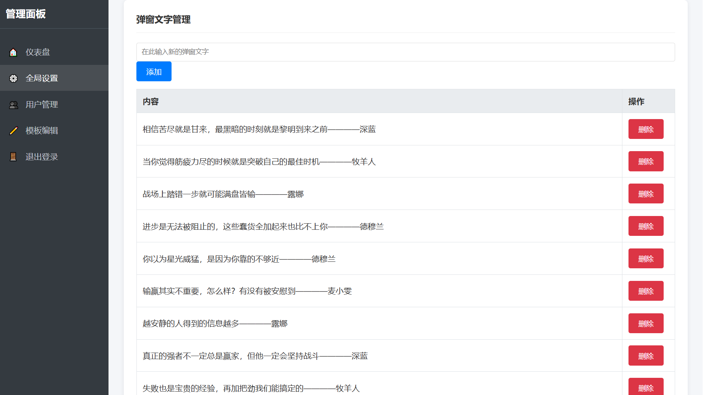Image resolution: width=703 pixels, height=395 pixels.
Task: Click the users icon beside 用户管理
Action: coord(13,105)
